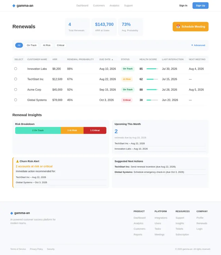Click Global Systems name in the table
The image size is (221, 255).
pyautogui.click(x=37, y=100)
